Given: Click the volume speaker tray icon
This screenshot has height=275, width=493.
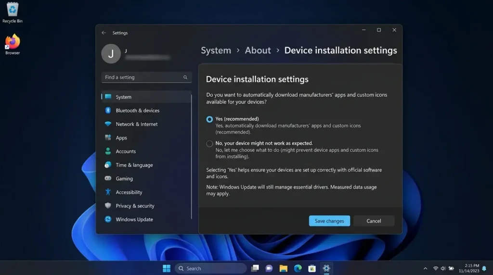Looking at the screenshot, I should click(x=443, y=268).
